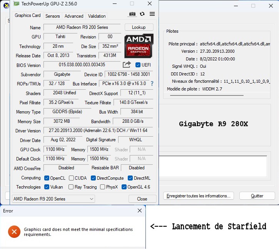
Task: Select the Graphics Card tab
Action: (28, 15)
